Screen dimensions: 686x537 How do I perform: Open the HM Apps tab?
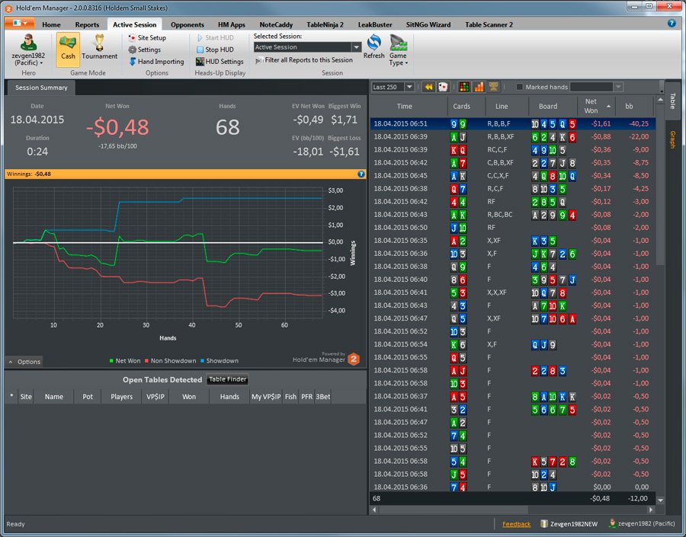(x=232, y=24)
